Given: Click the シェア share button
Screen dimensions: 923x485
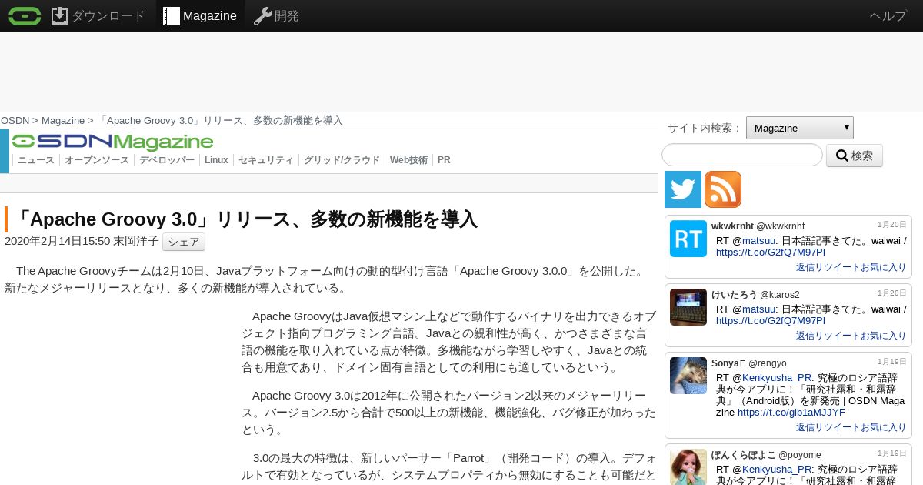Looking at the screenshot, I should [184, 242].
